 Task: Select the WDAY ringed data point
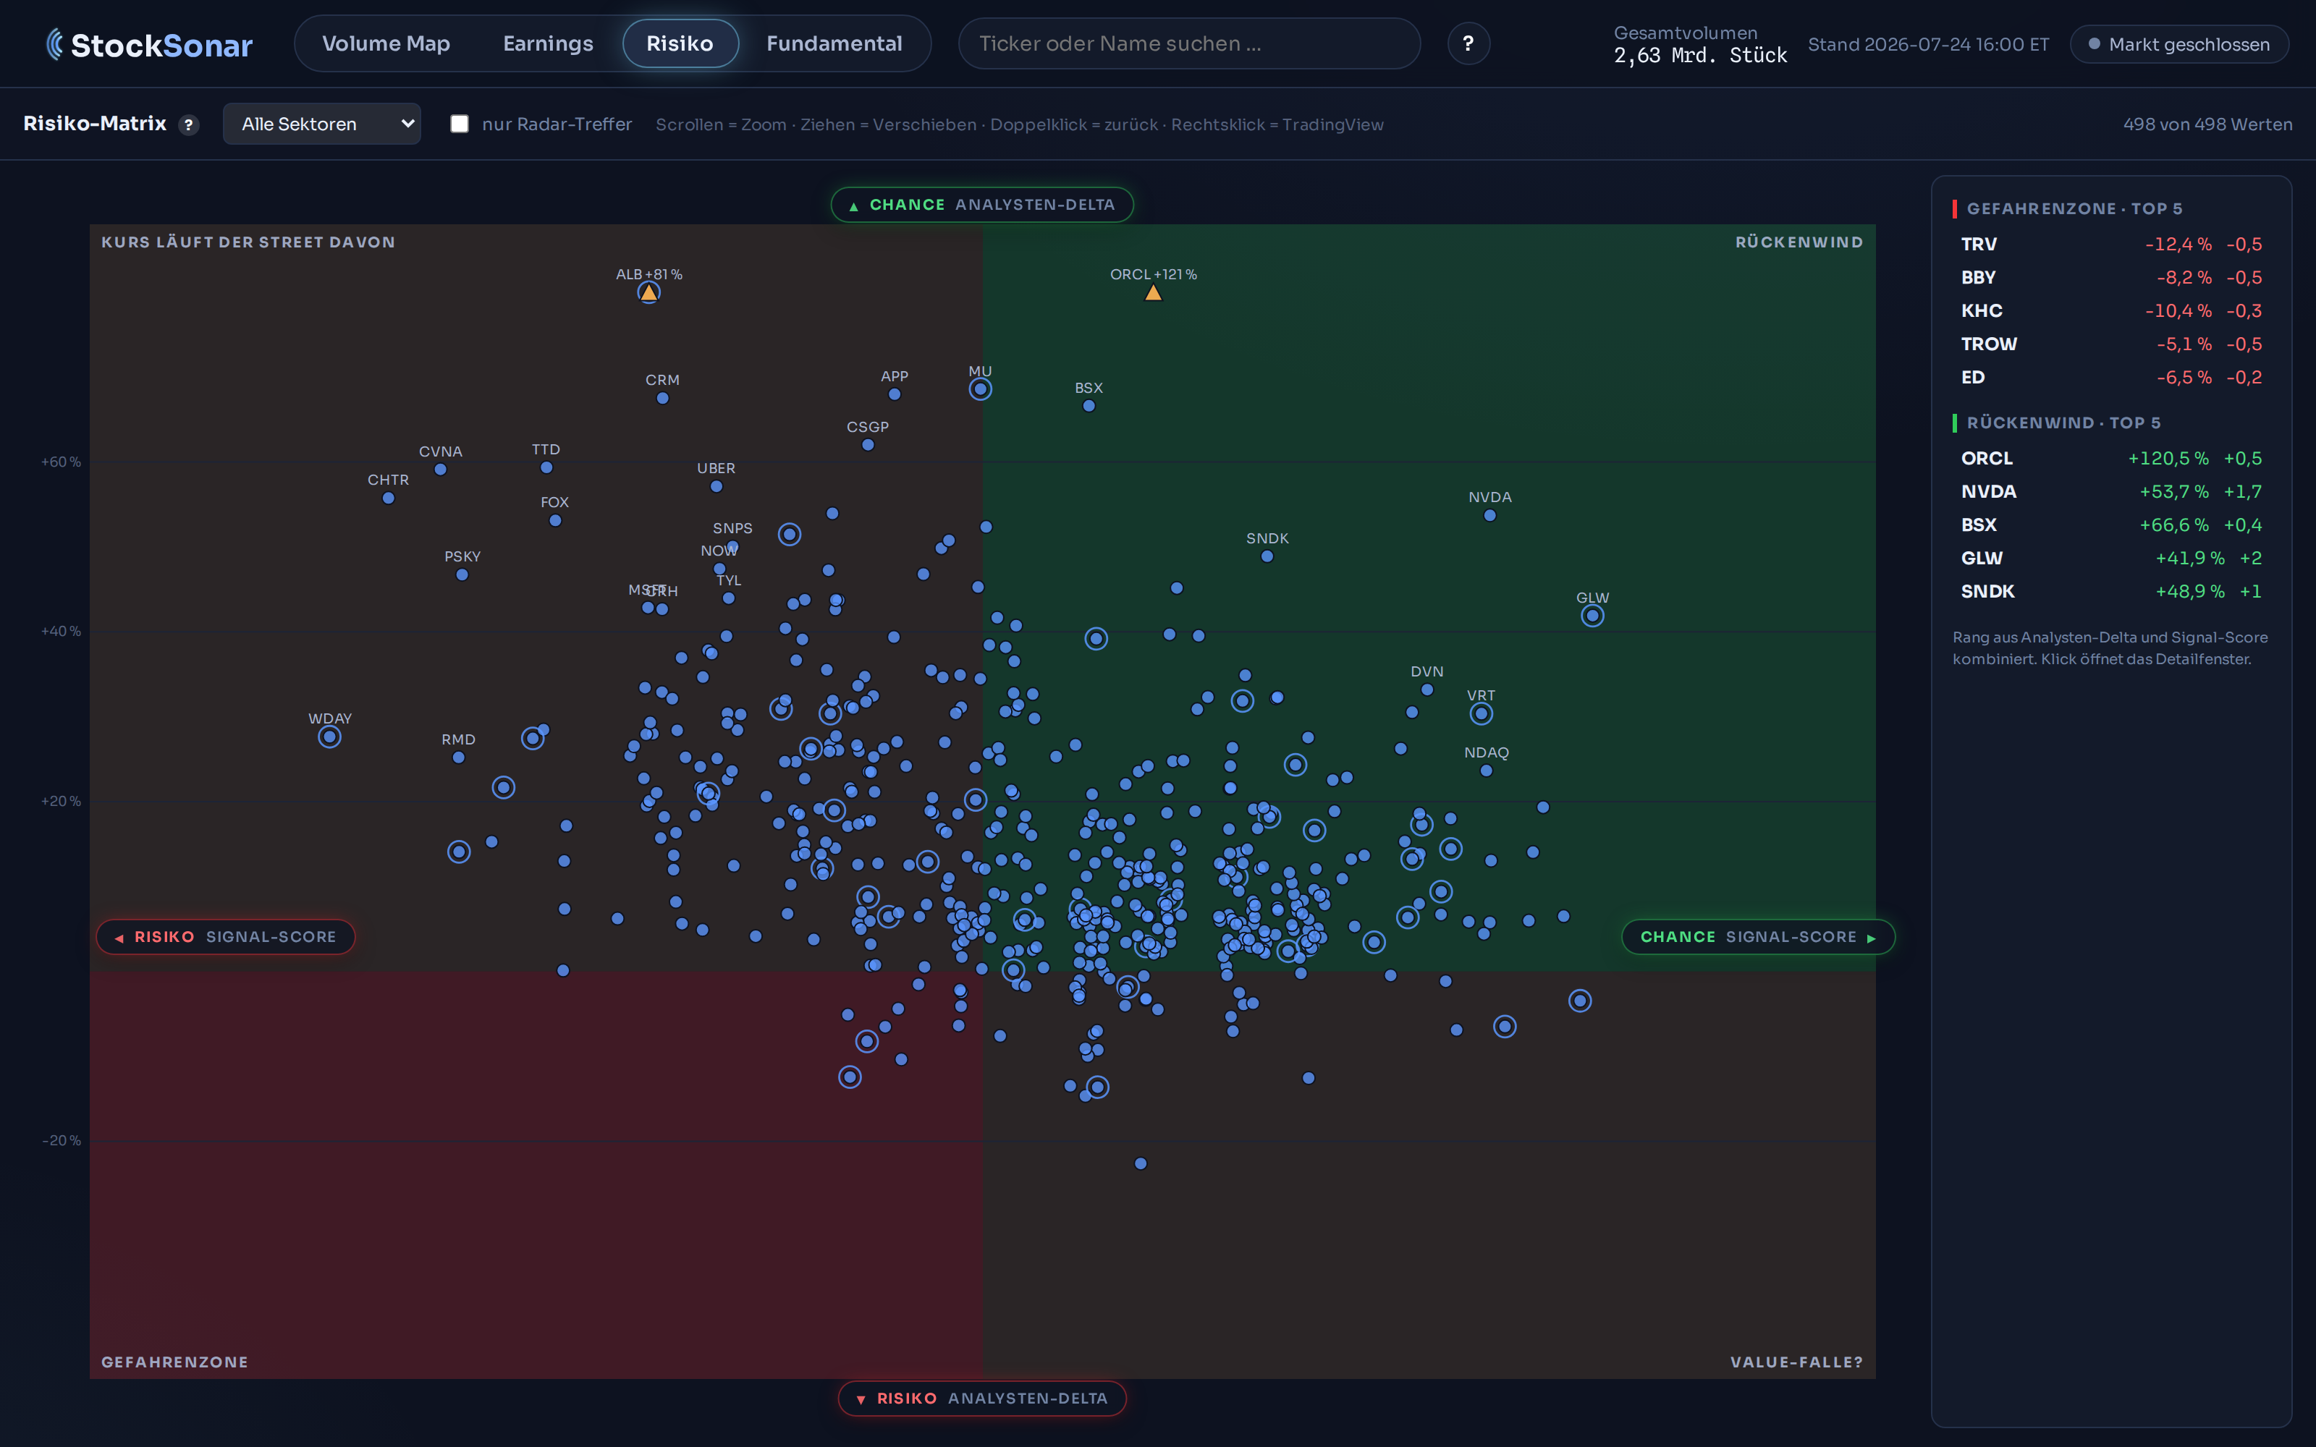[329, 737]
